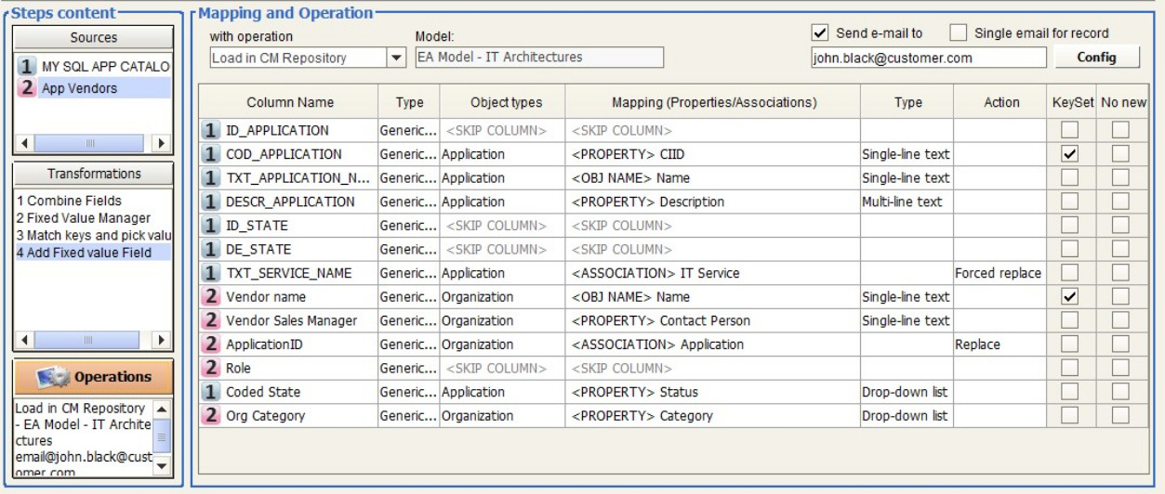
Task: Select '1 Combine Fields' transformation
Action: pyautogui.click(x=70, y=201)
